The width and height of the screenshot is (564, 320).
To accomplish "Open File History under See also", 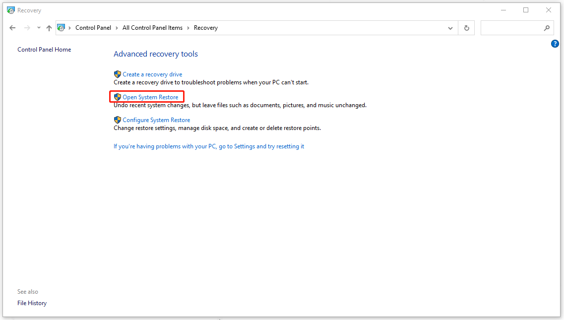I will (32, 303).
